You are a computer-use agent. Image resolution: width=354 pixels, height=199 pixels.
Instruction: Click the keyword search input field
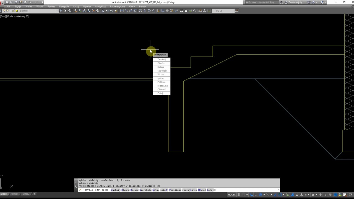tap(262, 2)
